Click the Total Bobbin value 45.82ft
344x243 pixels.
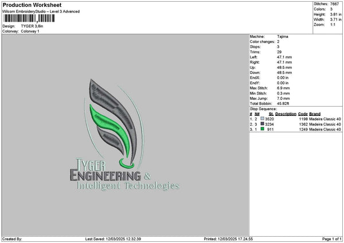[x=283, y=104]
